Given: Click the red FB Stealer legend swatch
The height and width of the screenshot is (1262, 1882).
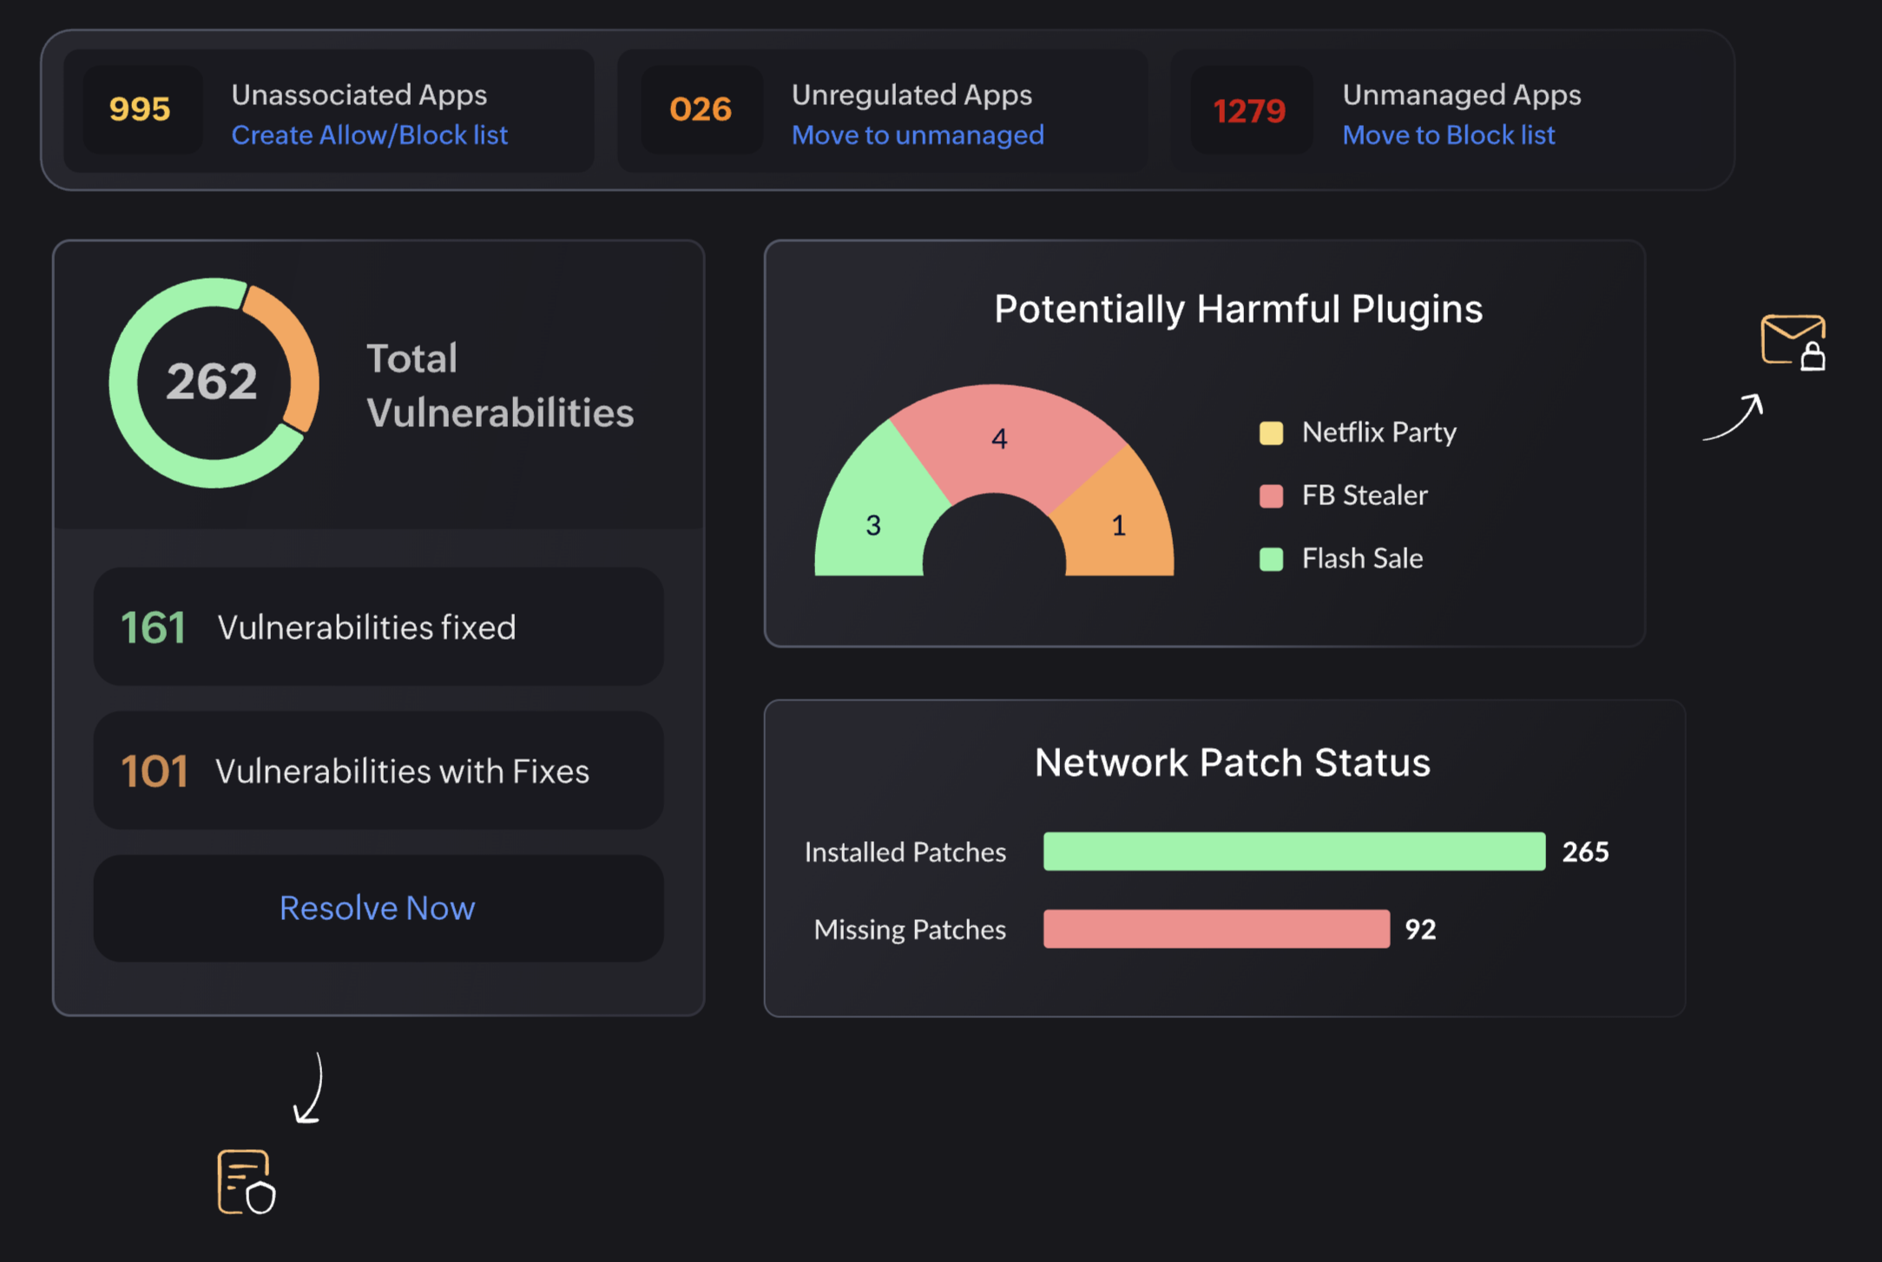Looking at the screenshot, I should click(x=1271, y=496).
